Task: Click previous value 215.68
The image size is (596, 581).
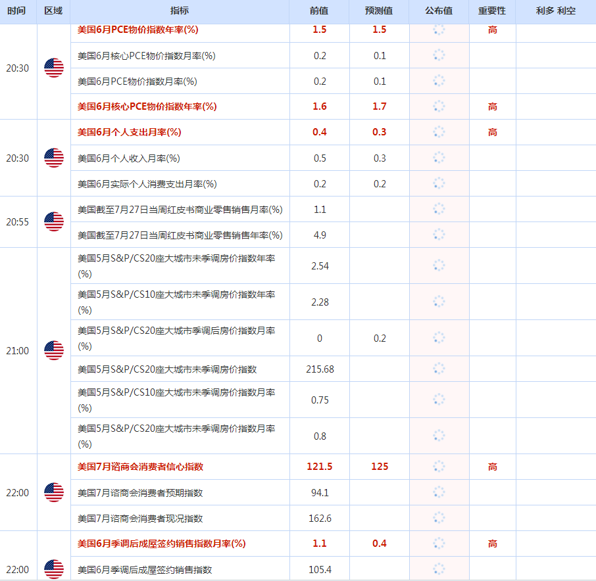Action: pyautogui.click(x=320, y=369)
